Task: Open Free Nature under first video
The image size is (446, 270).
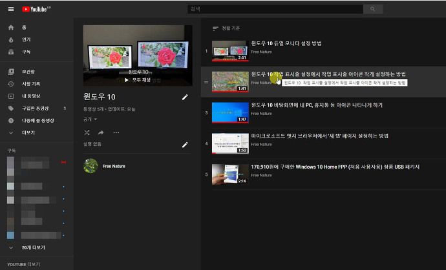Action: pyautogui.click(x=261, y=52)
